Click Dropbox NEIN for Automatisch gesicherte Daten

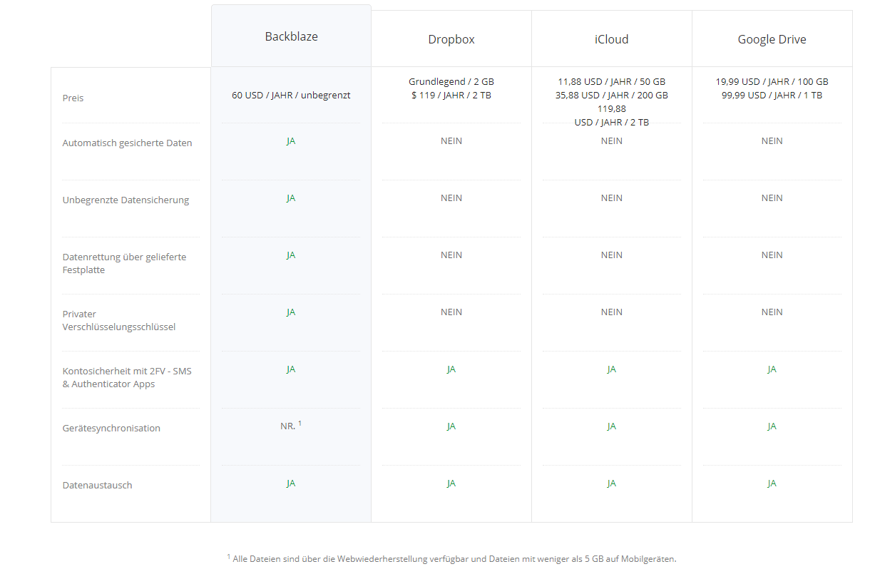pos(451,140)
